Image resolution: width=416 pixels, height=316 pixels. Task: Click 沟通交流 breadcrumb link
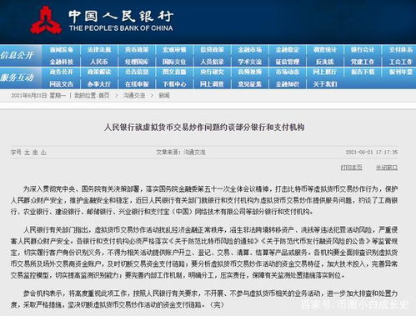[134, 96]
